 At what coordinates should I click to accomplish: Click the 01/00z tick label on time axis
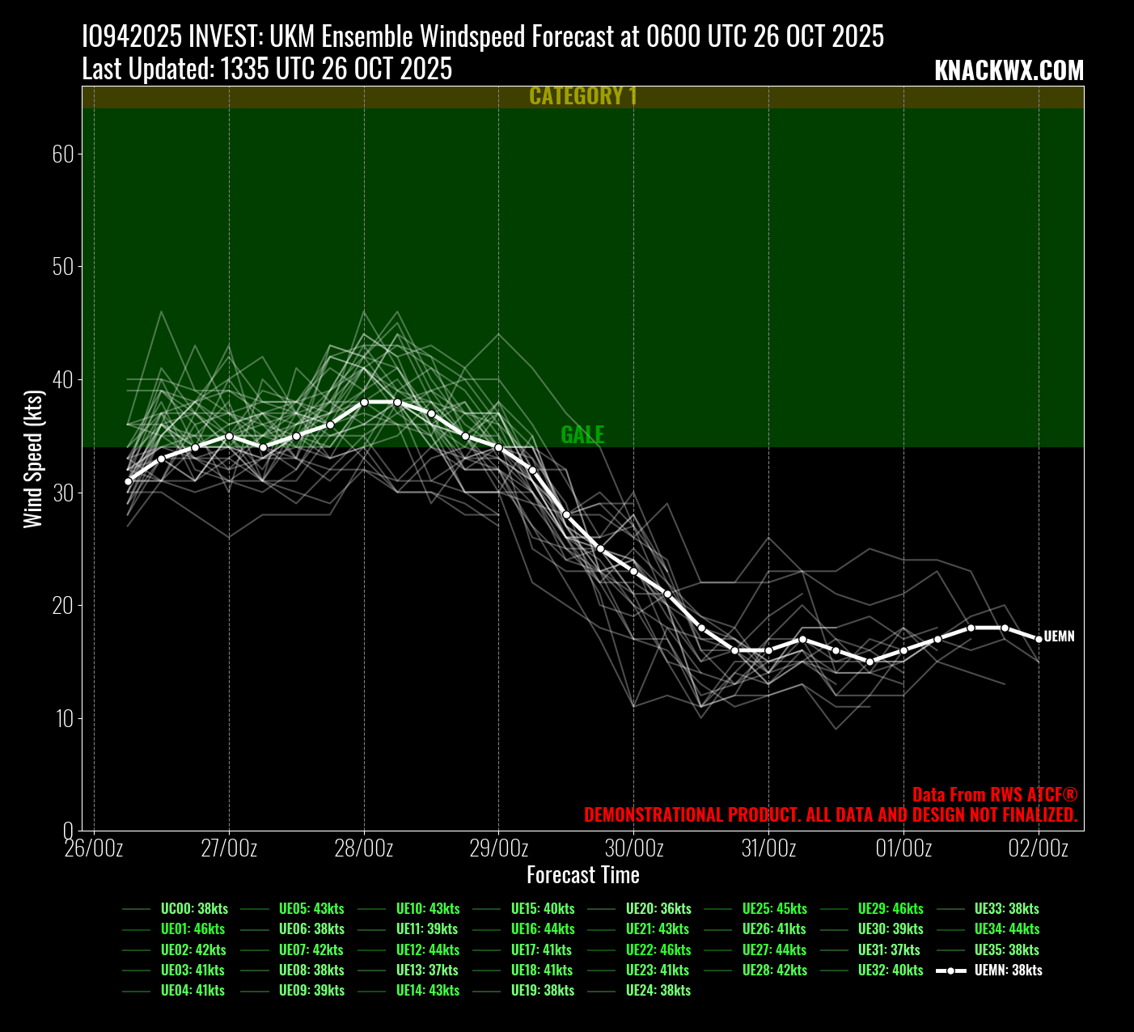click(x=903, y=848)
